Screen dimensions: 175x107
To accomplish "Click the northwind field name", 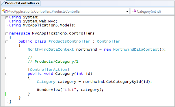I will [x=87, y=49].
